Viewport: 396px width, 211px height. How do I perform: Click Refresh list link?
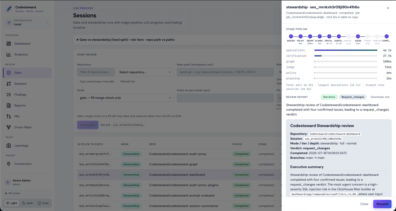point(128,81)
